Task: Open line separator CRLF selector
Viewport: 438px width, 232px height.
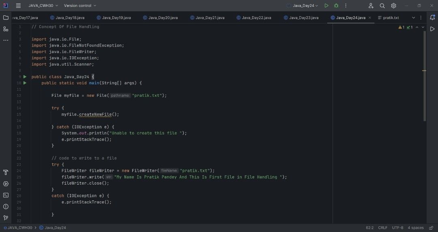Action: pos(383,228)
